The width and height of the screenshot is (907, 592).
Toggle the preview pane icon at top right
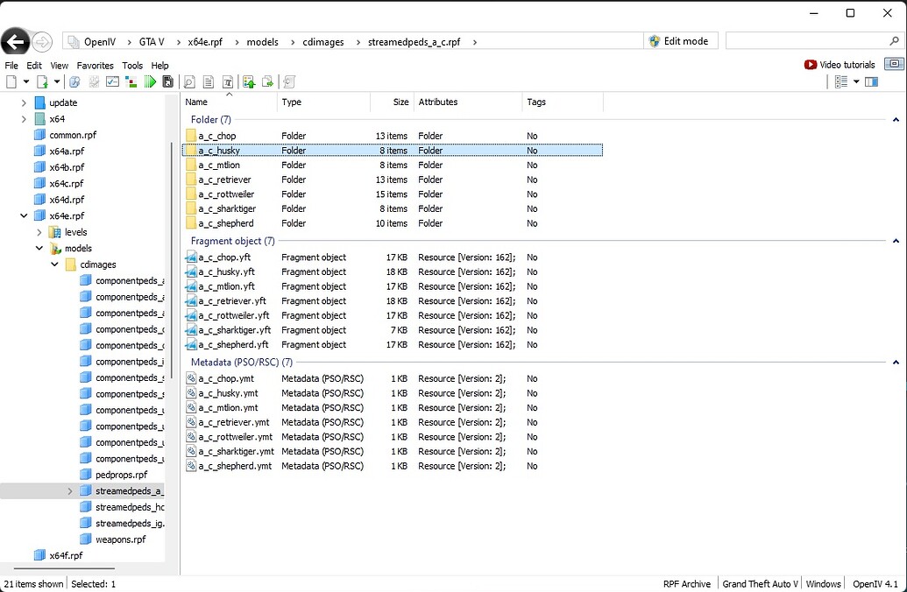point(871,81)
